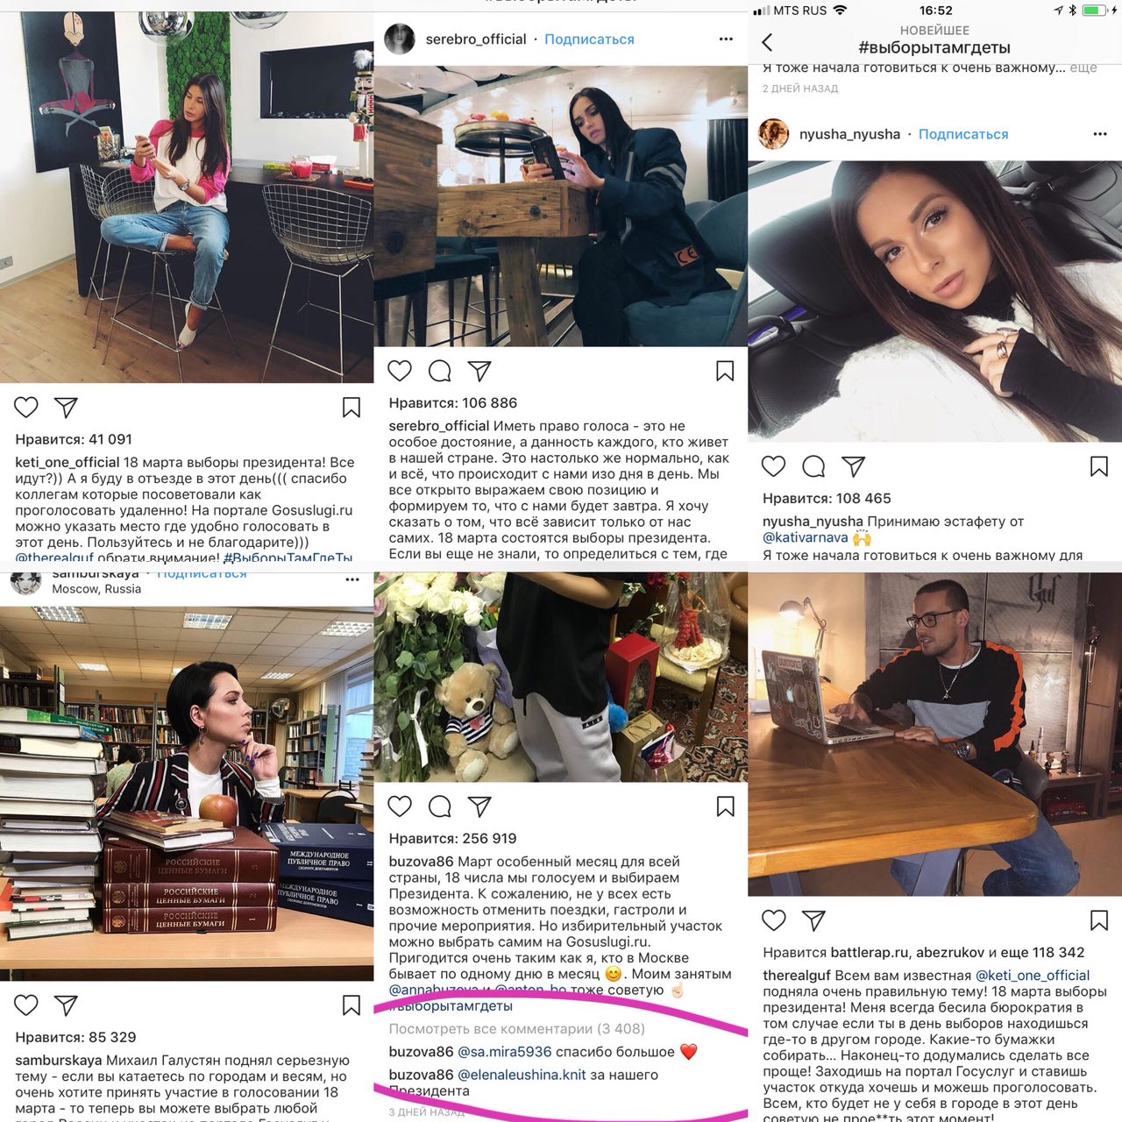Follow serebro_official via Подписаться link
Viewport: 1122px width, 1122px height.
(589, 39)
